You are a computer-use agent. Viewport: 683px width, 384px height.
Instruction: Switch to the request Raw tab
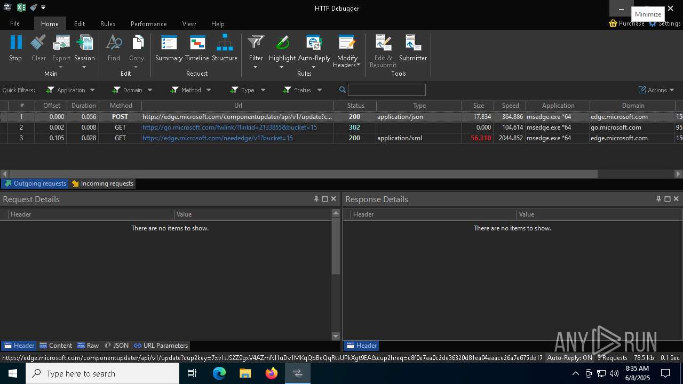click(89, 346)
